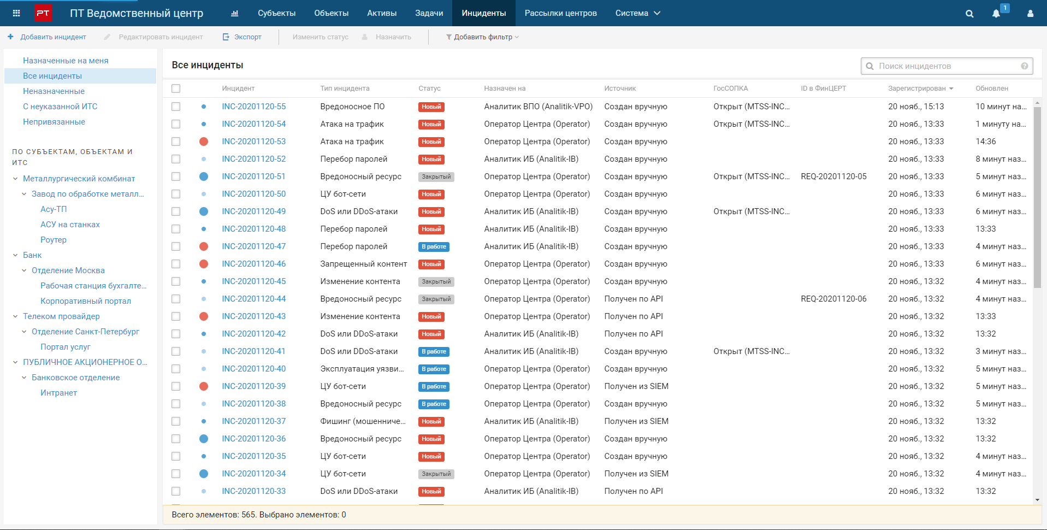Viewport: 1047px width, 530px height.
Task: Toggle the select-all incidents checkbox
Action: [176, 89]
